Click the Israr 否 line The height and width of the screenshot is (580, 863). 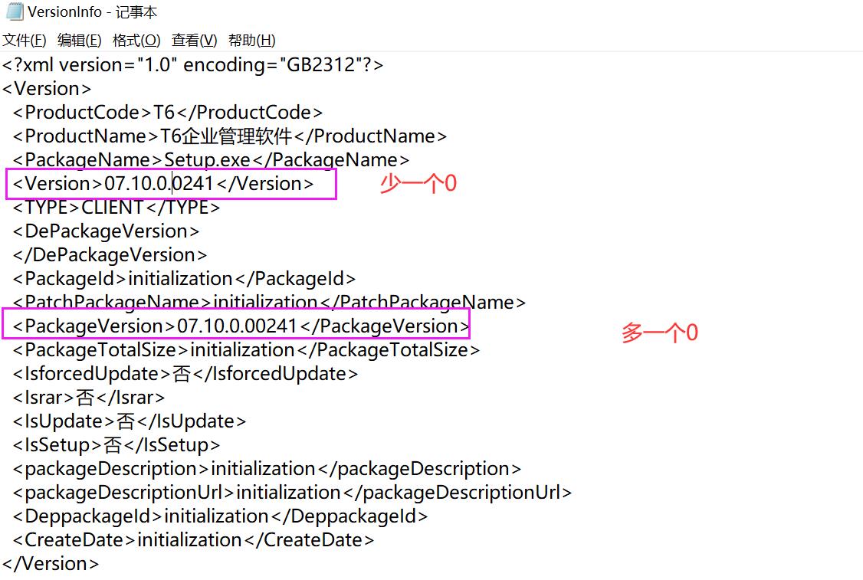pyautogui.click(x=89, y=398)
